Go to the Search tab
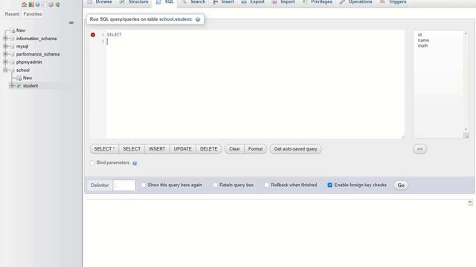Image resolution: width=476 pixels, height=267 pixels. pos(193,2)
